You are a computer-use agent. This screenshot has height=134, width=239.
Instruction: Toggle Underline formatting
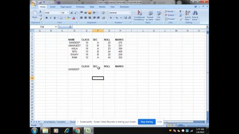[55, 18]
